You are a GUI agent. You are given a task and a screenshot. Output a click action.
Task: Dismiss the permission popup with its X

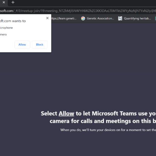pos(47,18)
